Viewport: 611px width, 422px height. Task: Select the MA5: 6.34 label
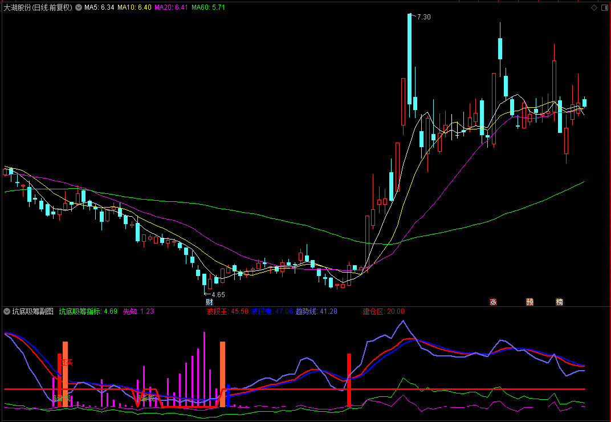click(99, 7)
